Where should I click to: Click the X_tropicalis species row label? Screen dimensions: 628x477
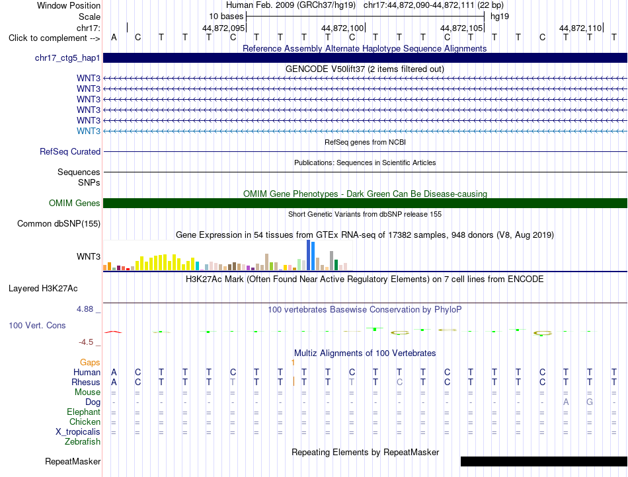click(x=78, y=432)
